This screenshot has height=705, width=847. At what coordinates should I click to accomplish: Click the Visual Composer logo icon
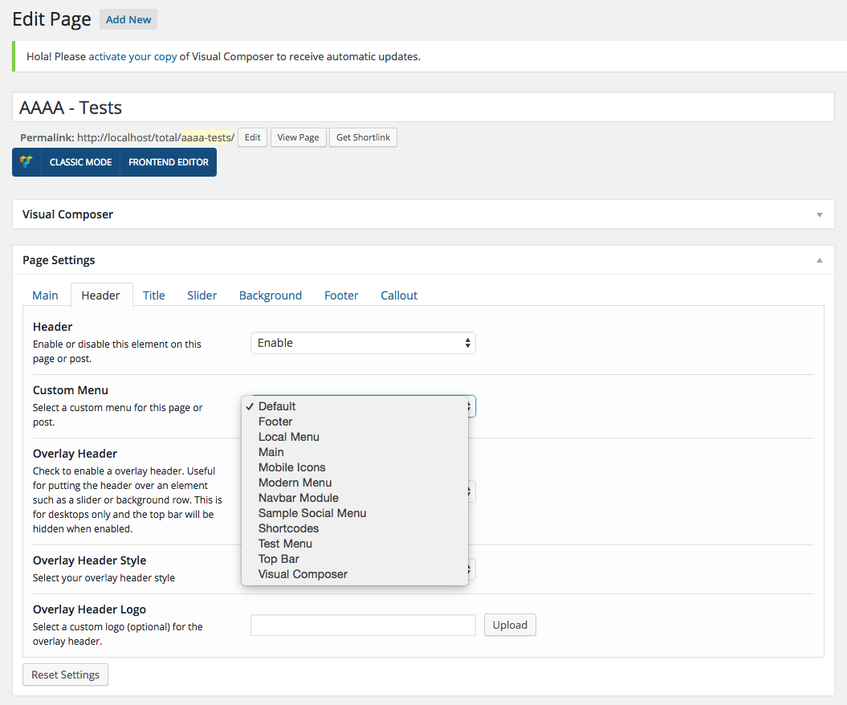click(x=26, y=162)
